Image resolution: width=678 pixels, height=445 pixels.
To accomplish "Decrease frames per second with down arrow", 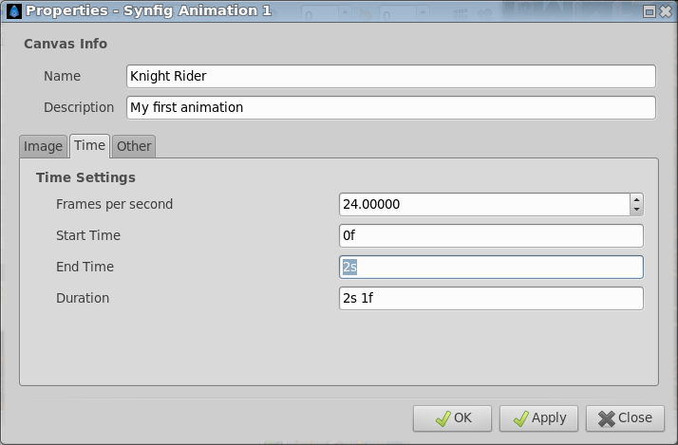I will click(x=636, y=210).
